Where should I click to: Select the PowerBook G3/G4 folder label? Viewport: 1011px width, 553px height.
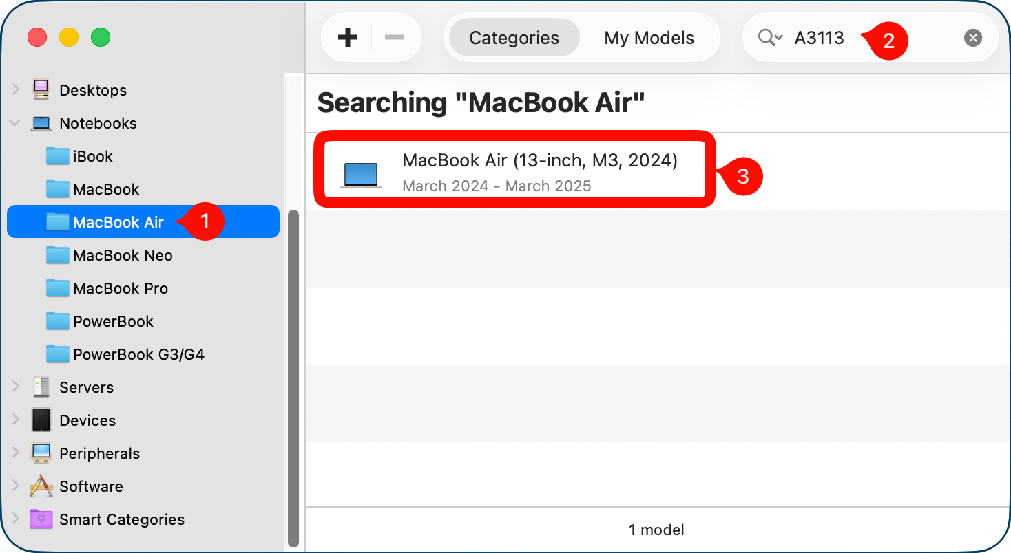click(x=138, y=354)
